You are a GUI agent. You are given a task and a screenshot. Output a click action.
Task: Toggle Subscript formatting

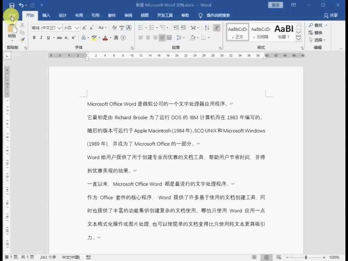[67, 38]
